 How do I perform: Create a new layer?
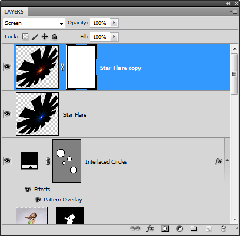point(209,228)
